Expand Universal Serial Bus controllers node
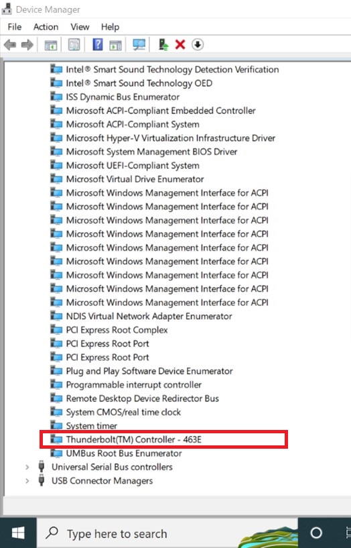This screenshot has height=548, width=351. [27, 467]
